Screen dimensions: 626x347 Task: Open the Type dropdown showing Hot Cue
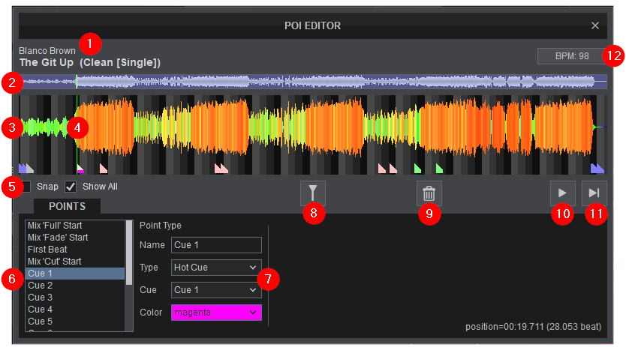click(x=216, y=267)
